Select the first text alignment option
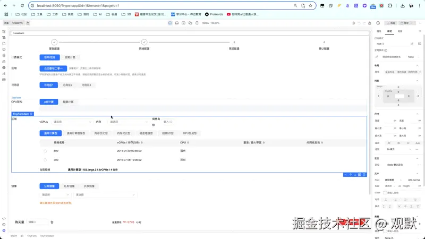Image resolution: width=425 pixels, height=239 pixels. pos(386,200)
